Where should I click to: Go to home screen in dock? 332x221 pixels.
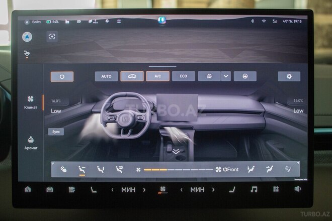[28, 189]
